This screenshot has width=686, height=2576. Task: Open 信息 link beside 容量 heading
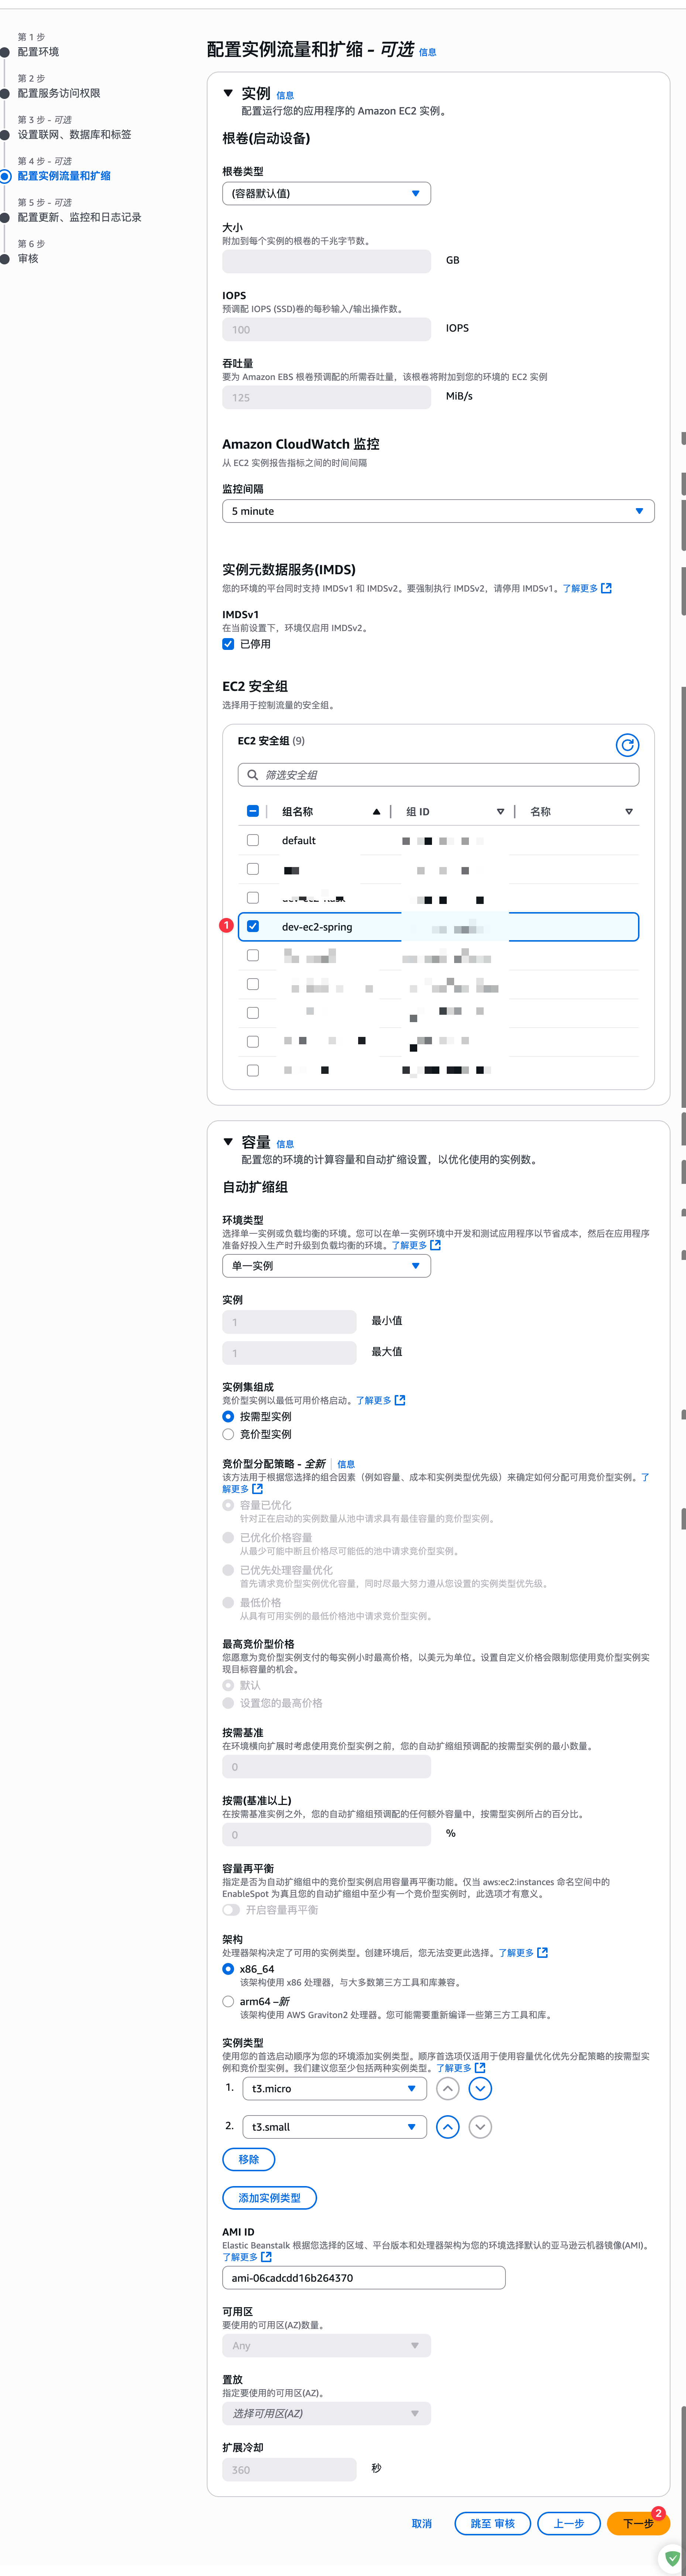(x=285, y=1144)
